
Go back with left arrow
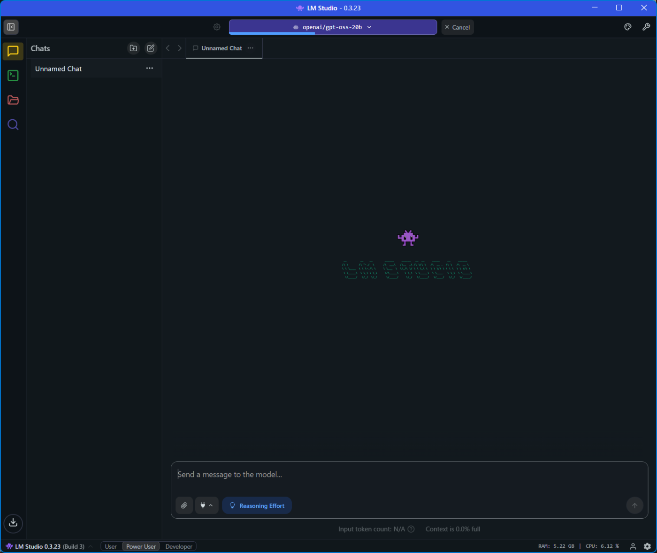pos(168,48)
